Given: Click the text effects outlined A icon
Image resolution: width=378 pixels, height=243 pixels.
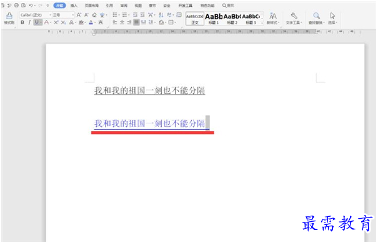Looking at the screenshot, I should (71, 22).
